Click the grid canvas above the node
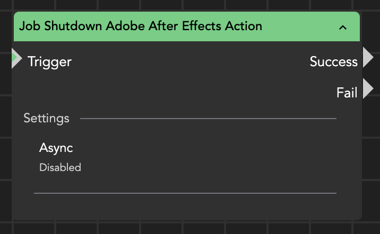Viewport: 380px width, 234px height. [186, 4]
